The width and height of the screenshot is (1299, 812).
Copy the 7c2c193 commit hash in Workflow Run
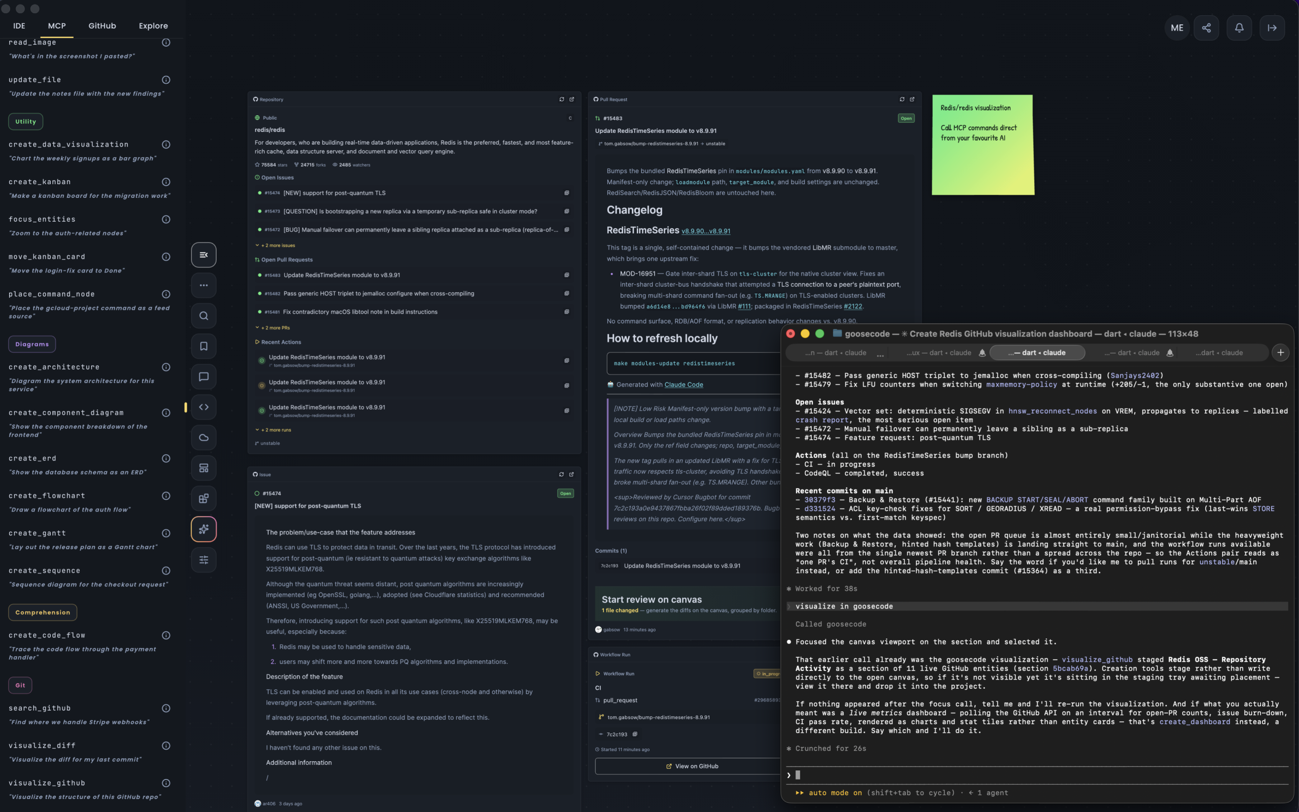point(635,734)
